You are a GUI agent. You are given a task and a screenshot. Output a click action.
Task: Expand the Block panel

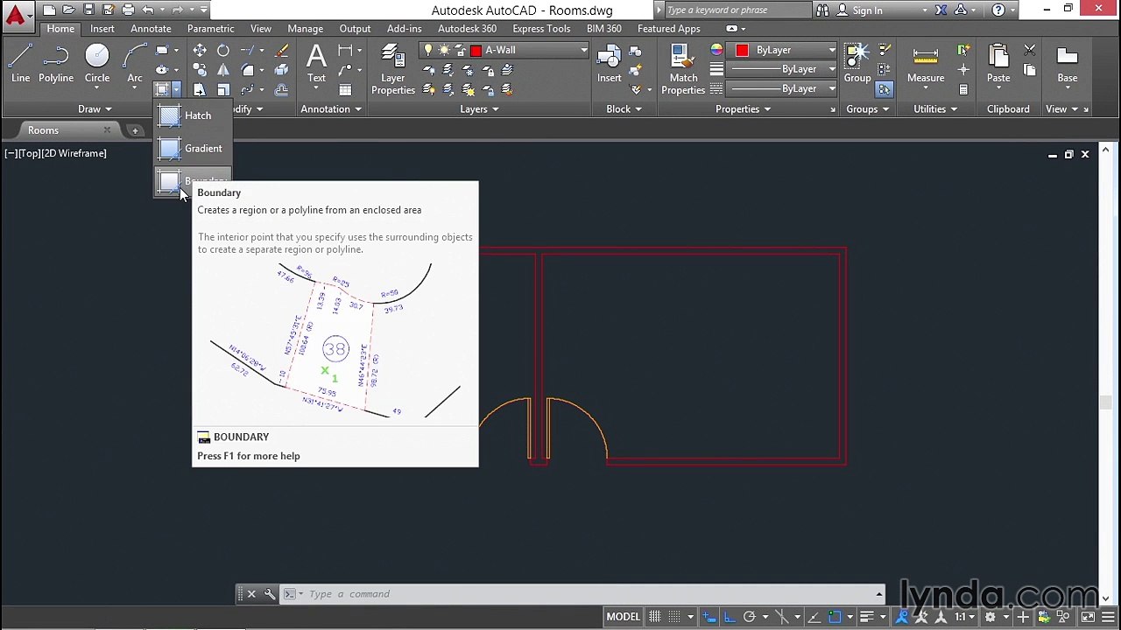click(x=624, y=109)
